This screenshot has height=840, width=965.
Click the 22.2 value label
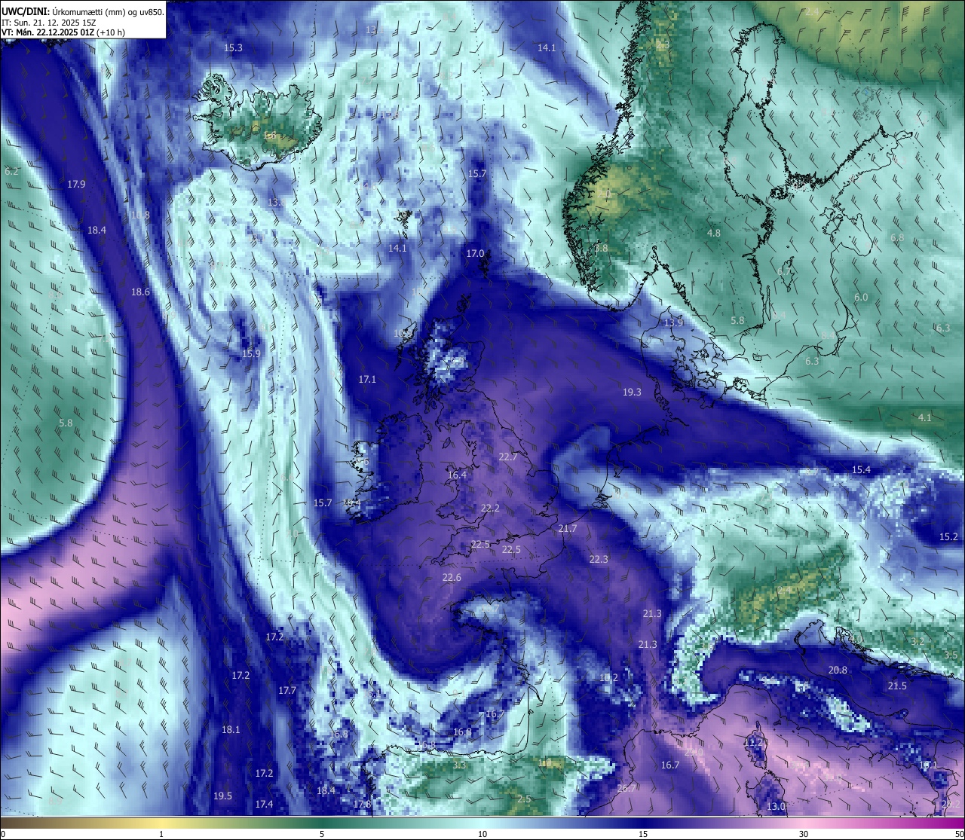coord(490,509)
